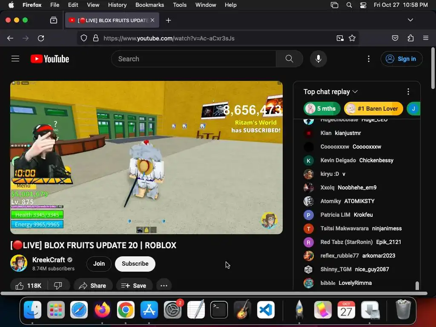Image resolution: width=436 pixels, height=327 pixels.
Task: Click the Firefox address bar URL
Action: pyautogui.click(x=169, y=38)
